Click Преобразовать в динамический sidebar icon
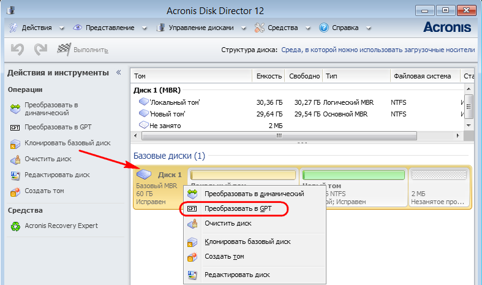482x285 pixels. [x=15, y=109]
